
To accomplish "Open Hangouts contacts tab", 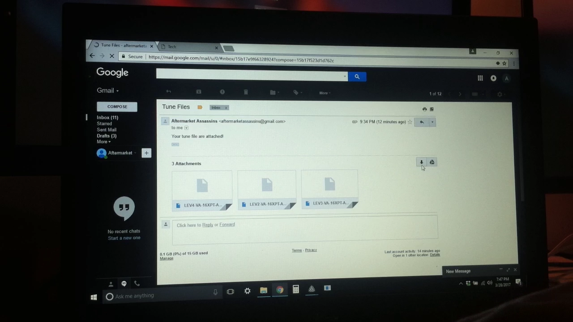I will pyautogui.click(x=111, y=284).
